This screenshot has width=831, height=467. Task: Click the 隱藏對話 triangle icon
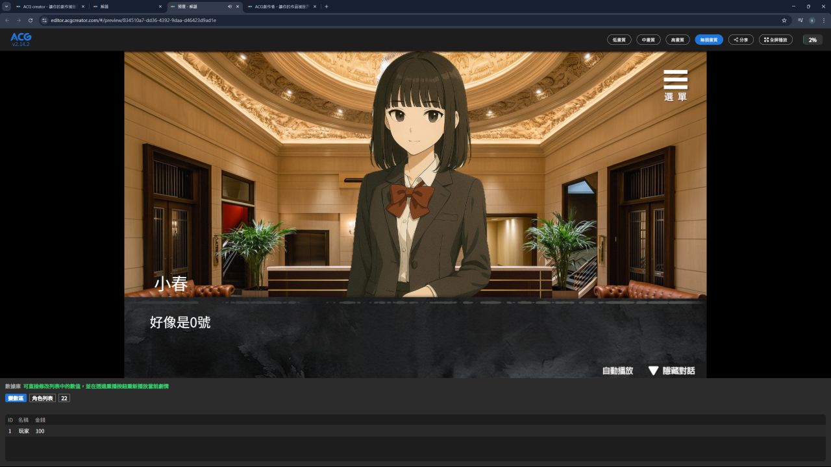[x=653, y=371]
